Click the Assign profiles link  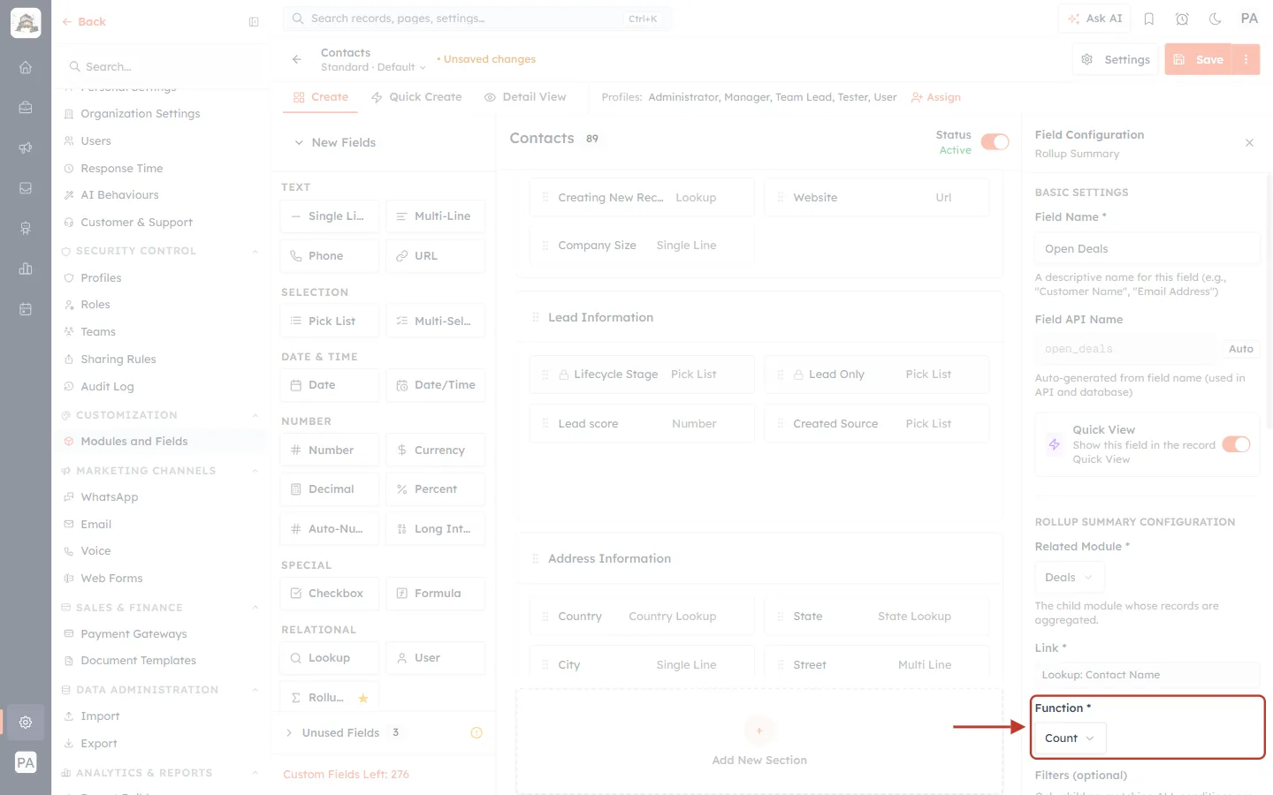(x=935, y=97)
